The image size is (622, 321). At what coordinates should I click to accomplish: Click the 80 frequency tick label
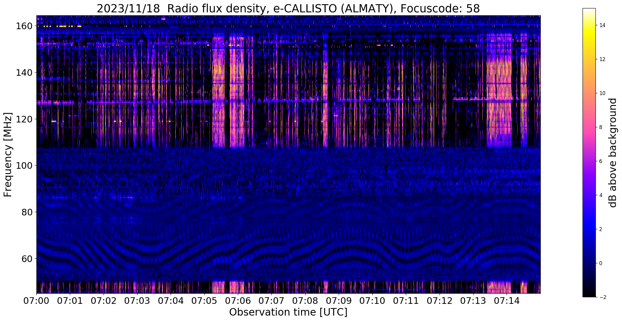(27, 212)
